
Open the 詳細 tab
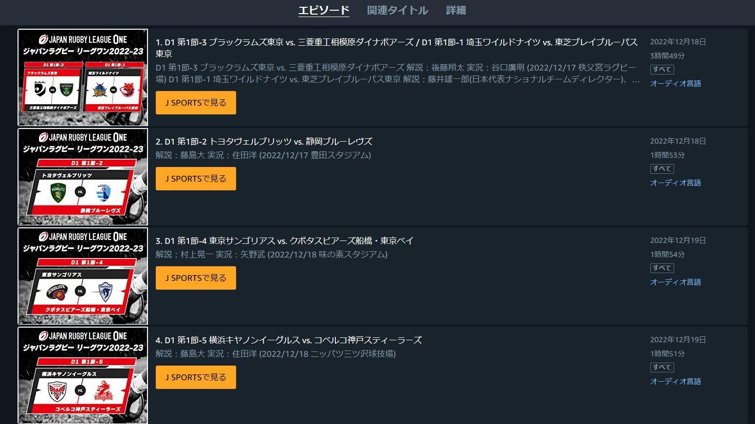pyautogui.click(x=456, y=10)
